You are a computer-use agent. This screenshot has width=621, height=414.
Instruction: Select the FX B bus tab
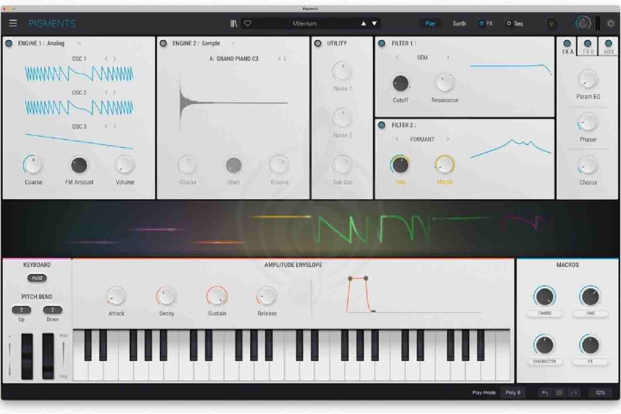coord(587,47)
